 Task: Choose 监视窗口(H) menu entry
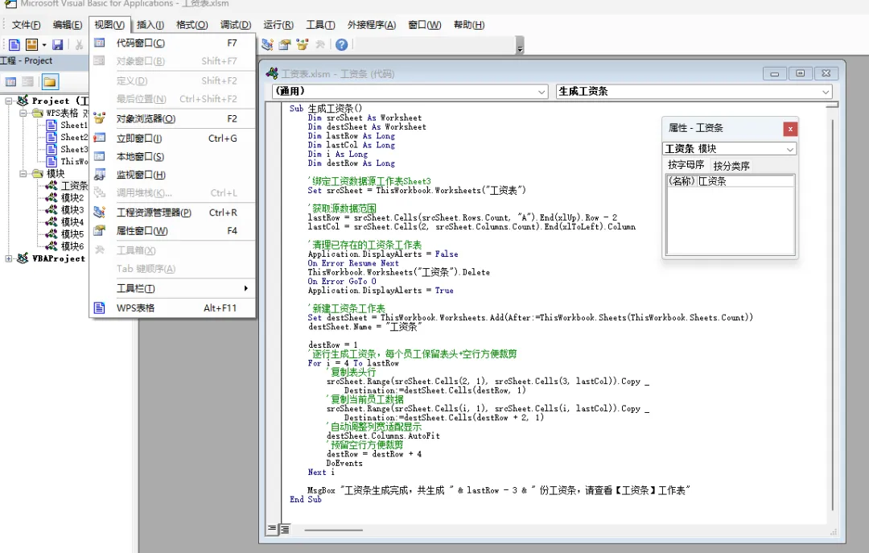[x=172, y=175]
